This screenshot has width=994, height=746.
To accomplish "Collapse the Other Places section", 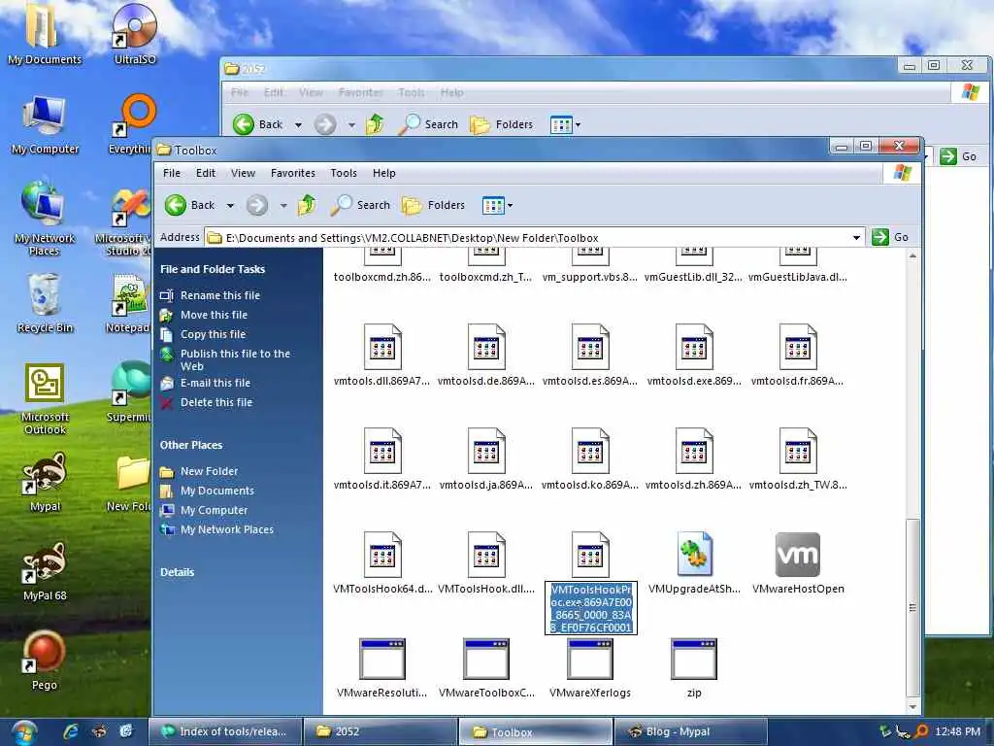I will click(x=191, y=445).
